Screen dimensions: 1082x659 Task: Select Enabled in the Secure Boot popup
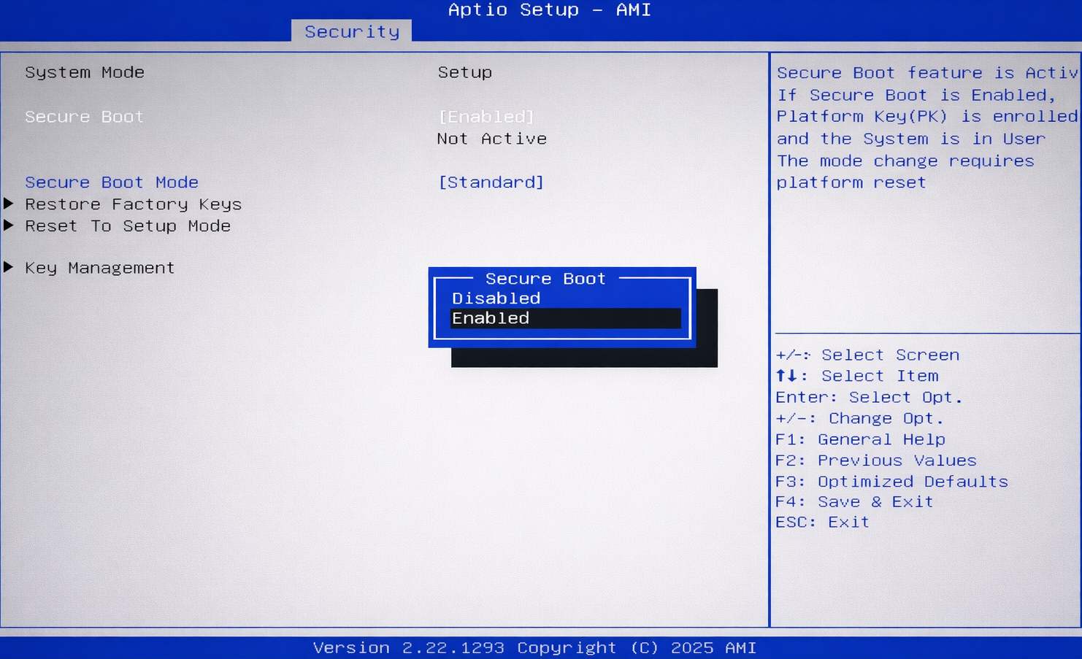[491, 318]
